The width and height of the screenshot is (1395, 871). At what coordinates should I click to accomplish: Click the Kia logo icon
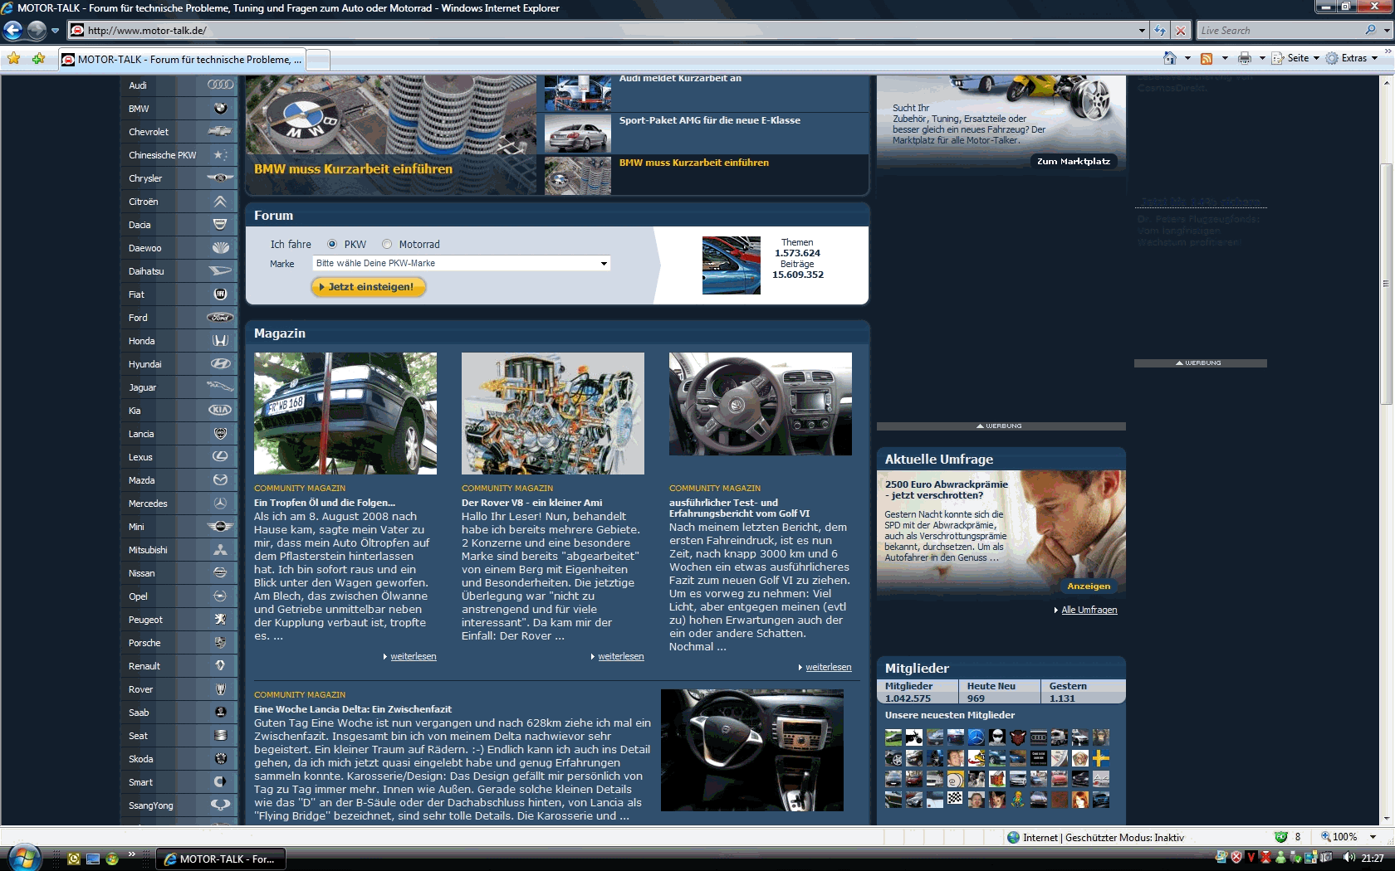pyautogui.click(x=220, y=410)
